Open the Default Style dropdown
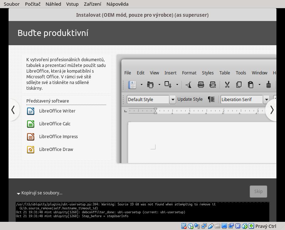Viewport: 285px width, 230px height. [173, 100]
